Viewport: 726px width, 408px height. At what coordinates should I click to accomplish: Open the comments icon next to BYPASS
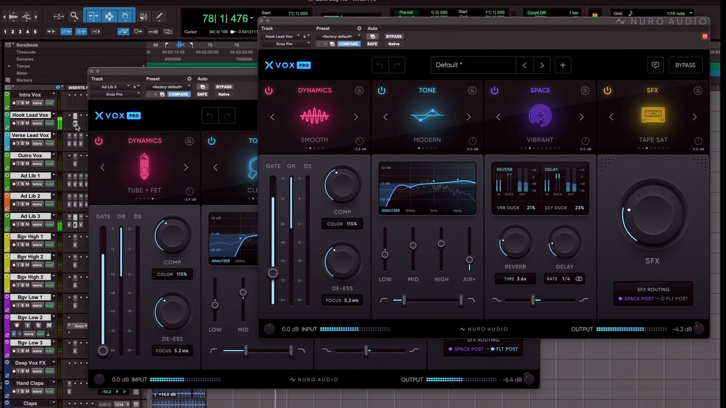655,65
